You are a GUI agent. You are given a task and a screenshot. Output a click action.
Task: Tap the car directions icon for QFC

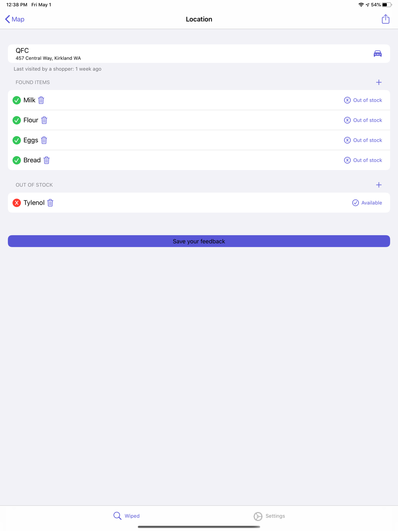[x=377, y=54]
